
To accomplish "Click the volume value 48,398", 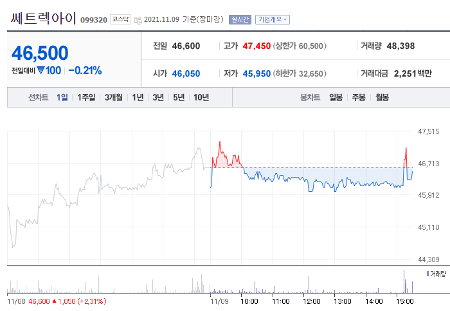I will [x=401, y=46].
